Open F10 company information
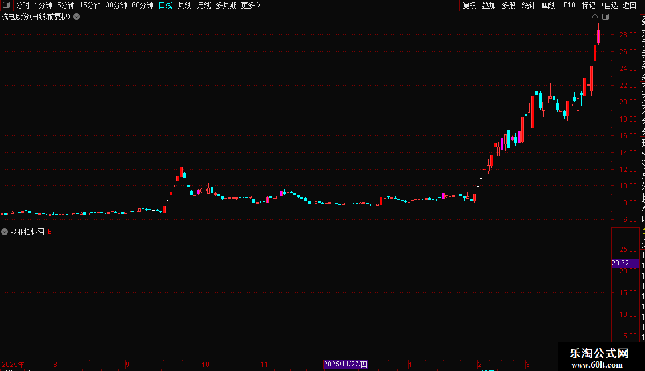645x371 pixels. [x=569, y=5]
